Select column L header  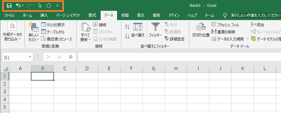tap(265, 69)
